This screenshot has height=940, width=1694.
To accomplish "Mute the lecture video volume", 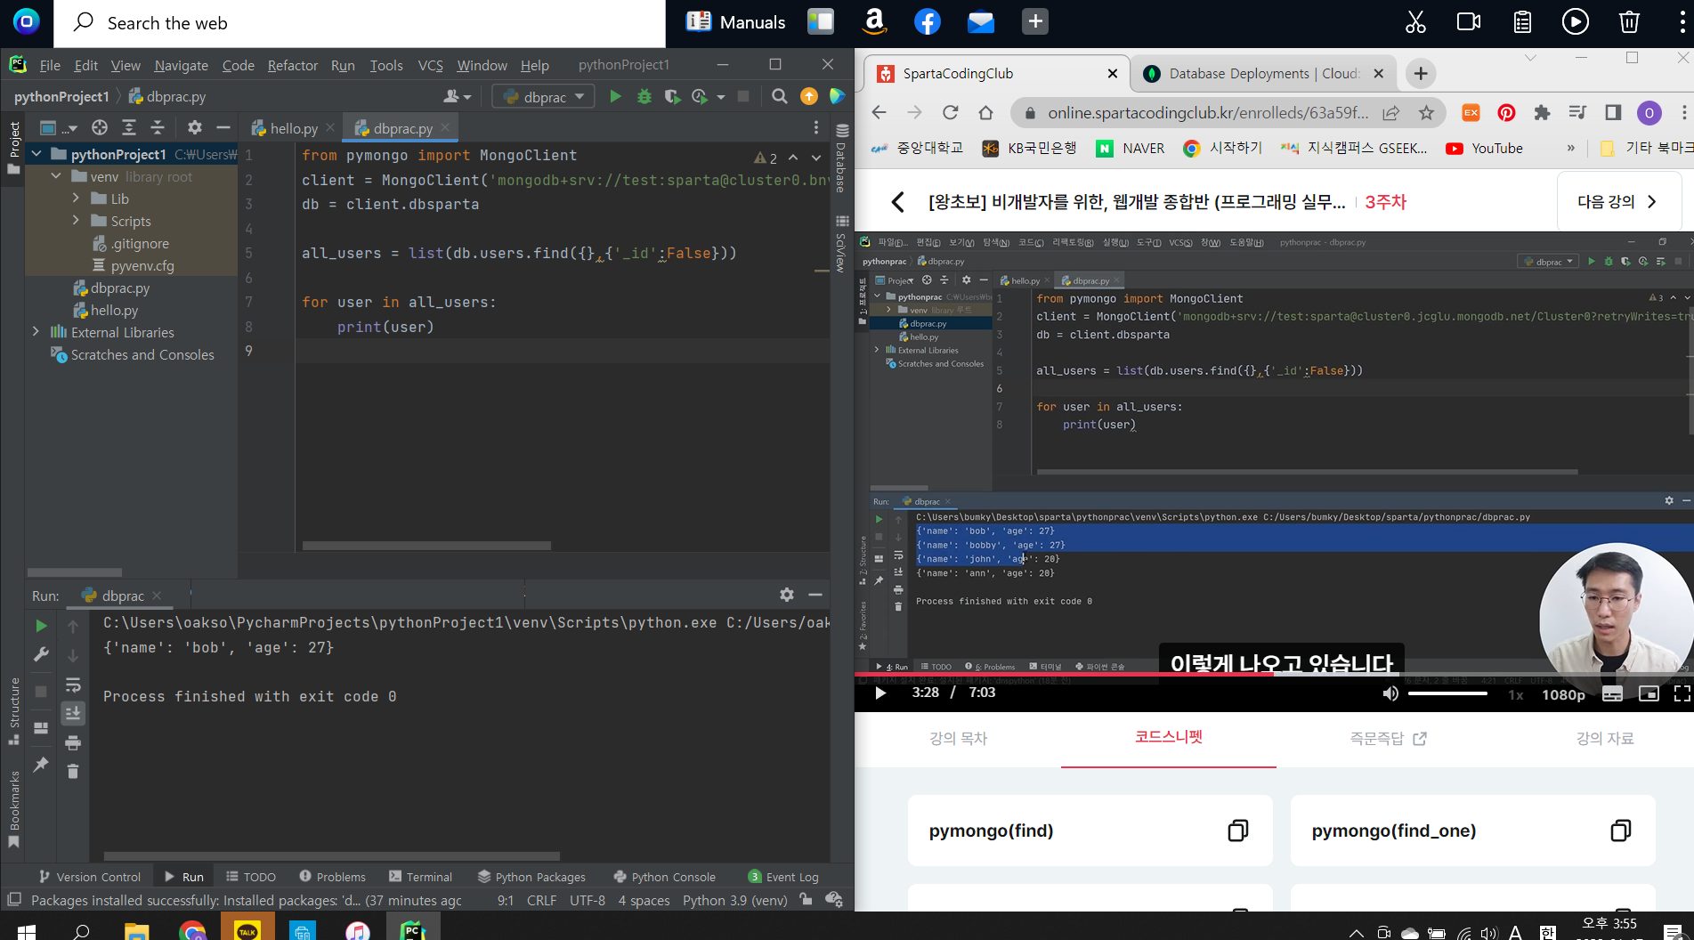I will (1390, 694).
